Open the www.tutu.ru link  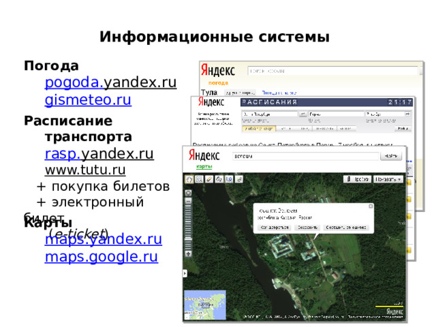[85, 170]
